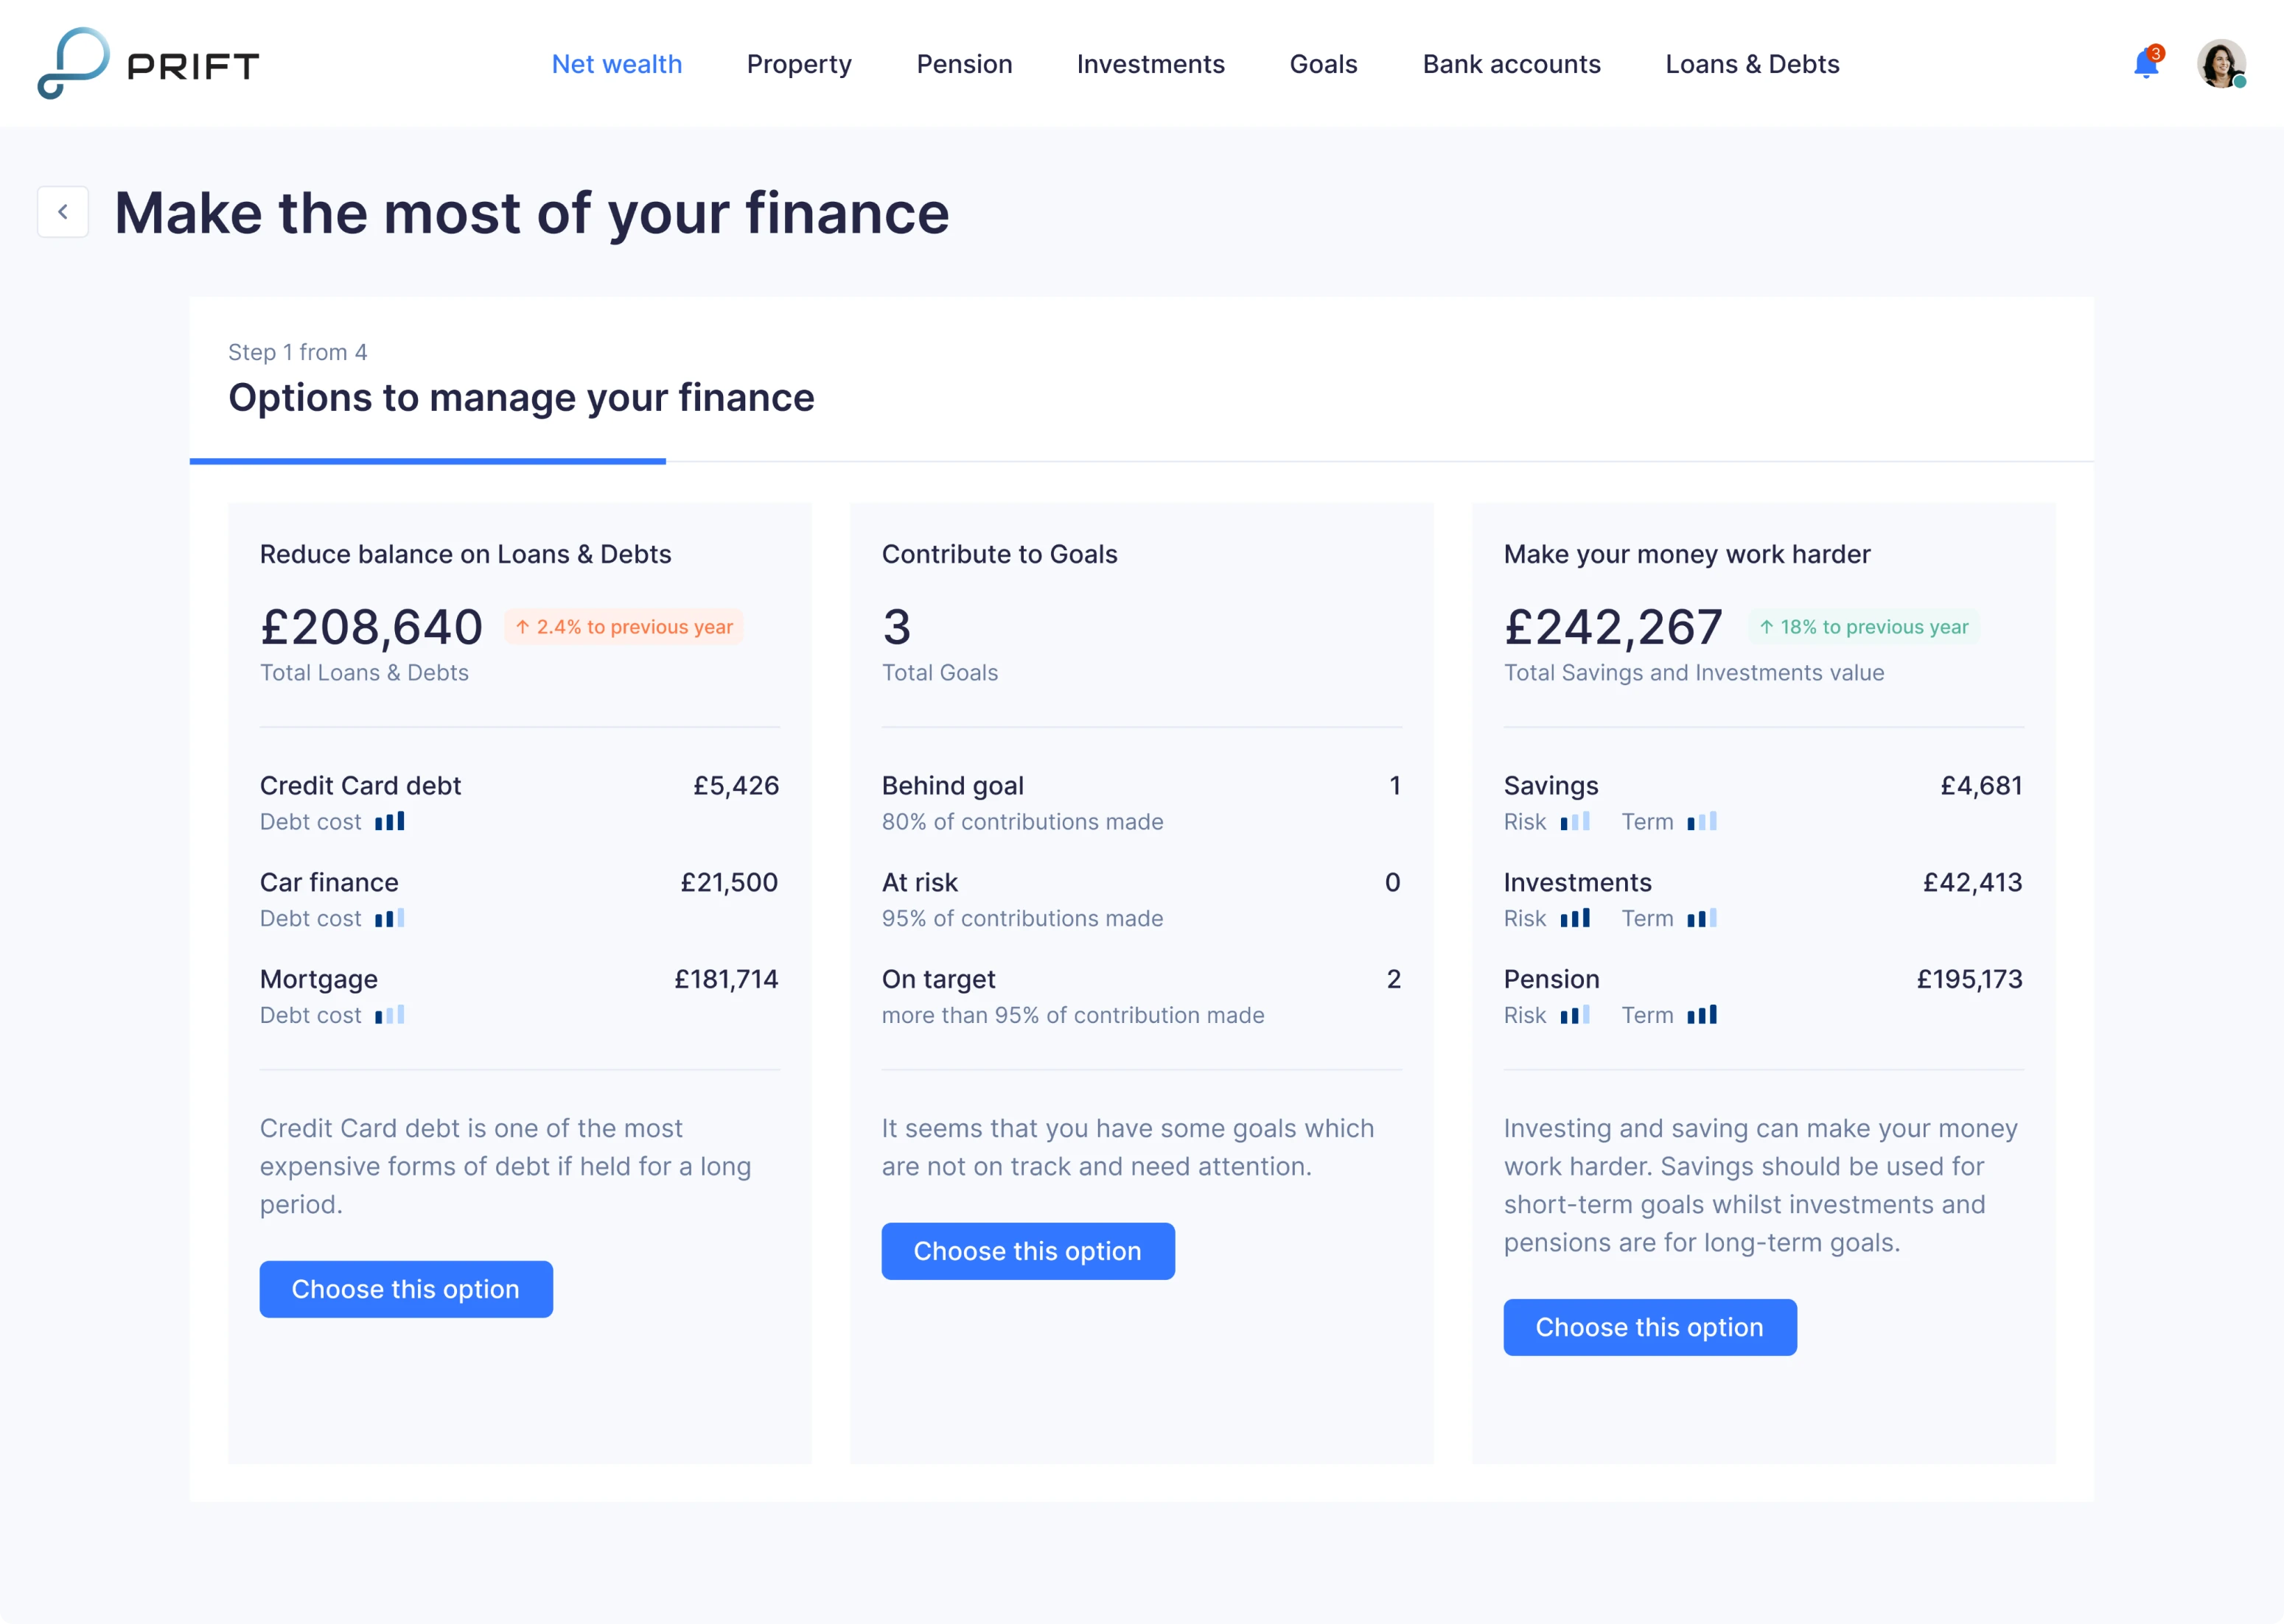Choose the Make your money work harder option
This screenshot has width=2284, height=1624.
pyautogui.click(x=1649, y=1327)
